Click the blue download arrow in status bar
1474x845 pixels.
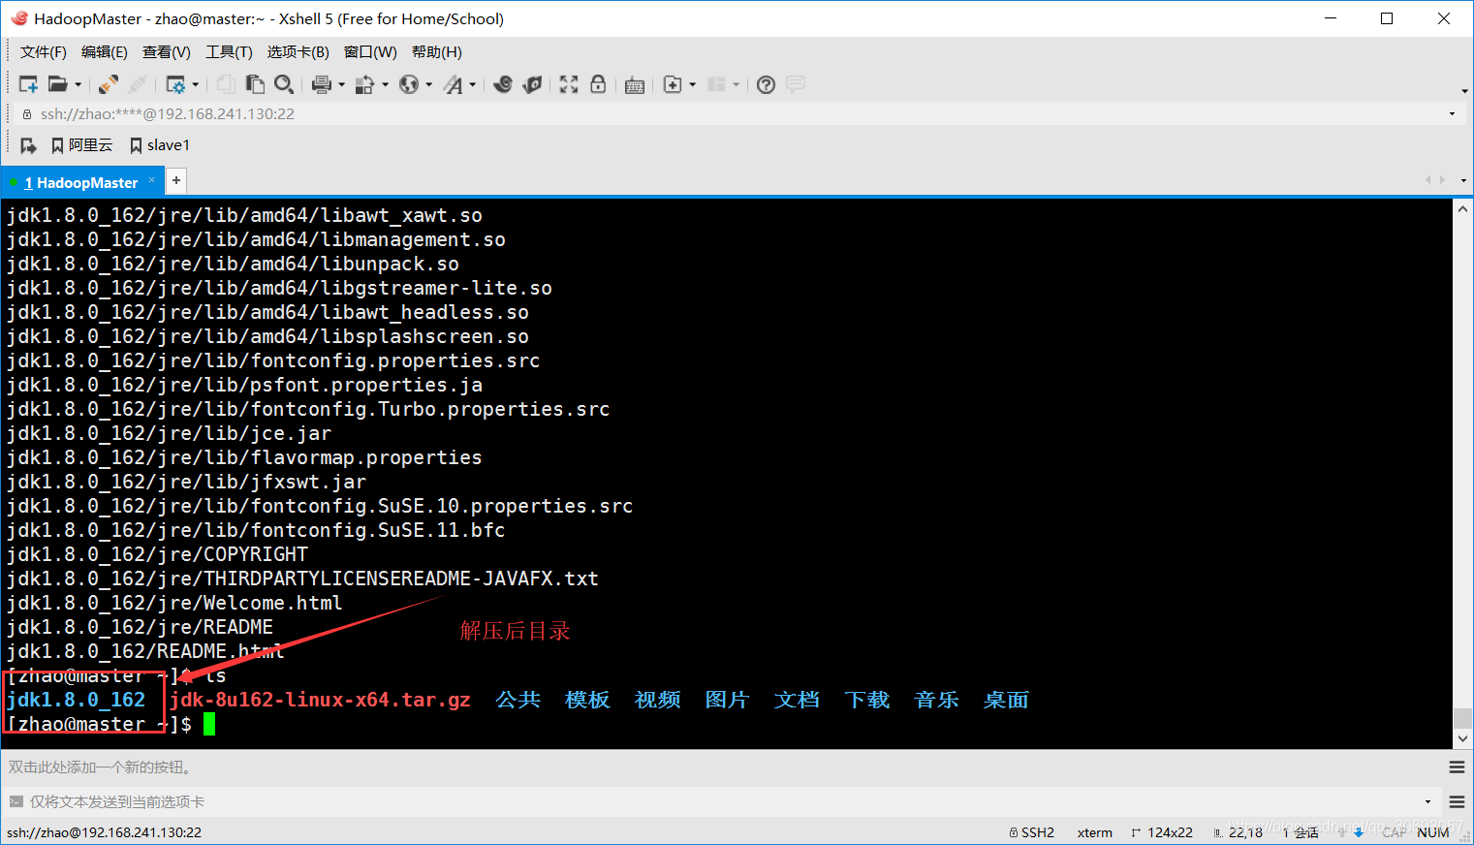[x=1359, y=832]
